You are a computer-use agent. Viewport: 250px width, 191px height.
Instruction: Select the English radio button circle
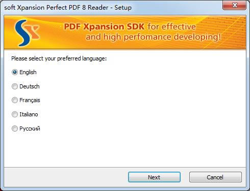tap(15, 72)
